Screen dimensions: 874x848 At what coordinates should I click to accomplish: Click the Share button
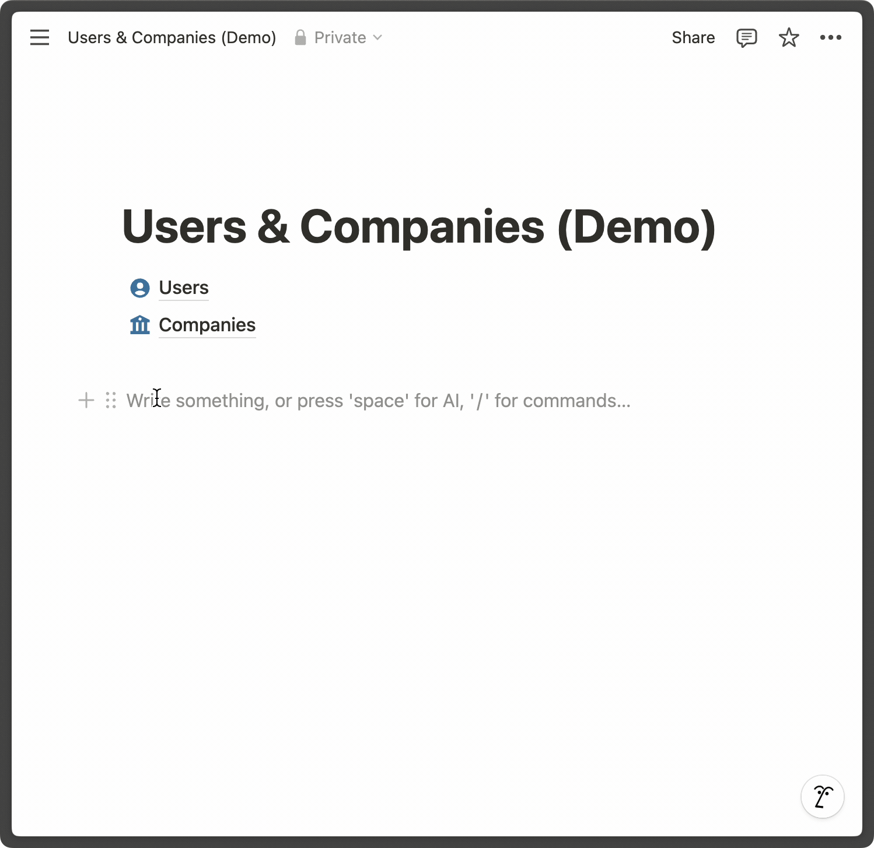coord(693,38)
